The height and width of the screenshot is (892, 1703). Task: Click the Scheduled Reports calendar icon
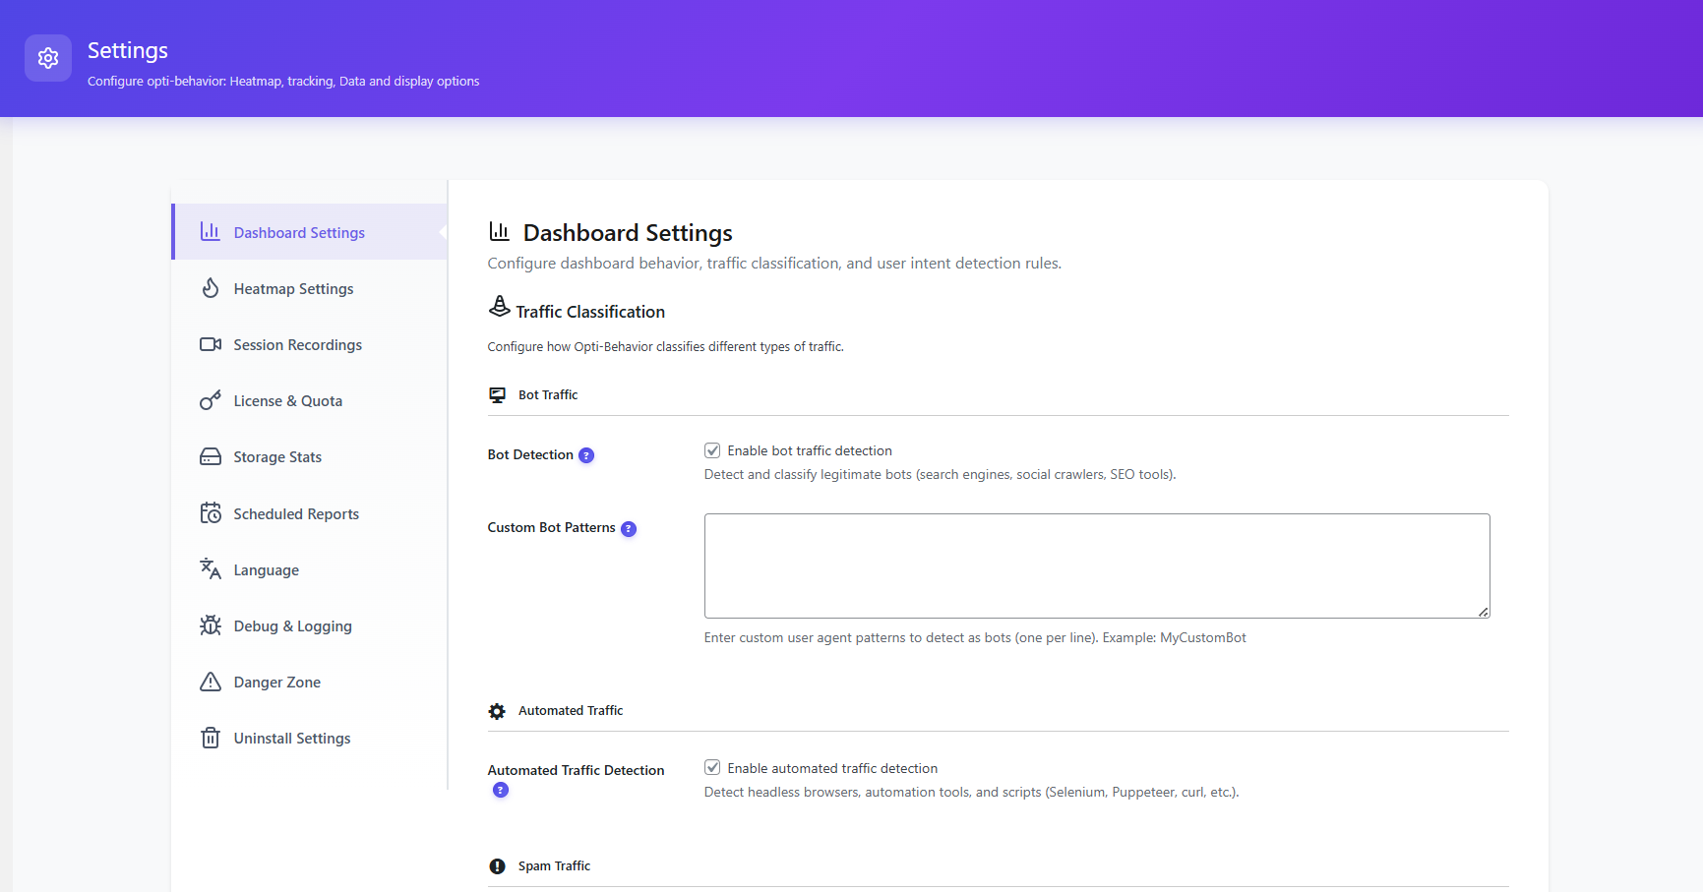point(211,512)
